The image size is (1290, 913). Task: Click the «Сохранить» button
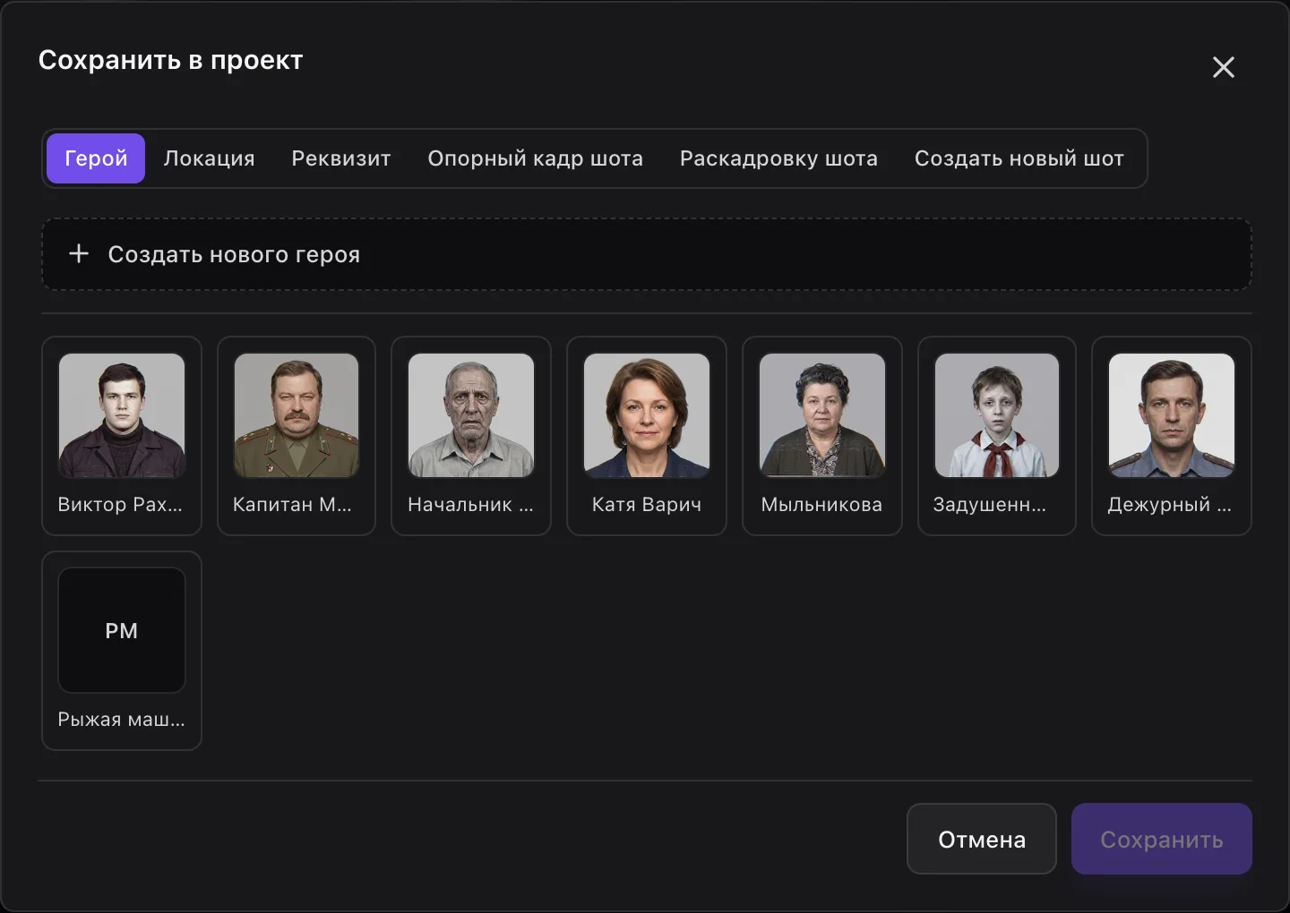coord(1162,839)
